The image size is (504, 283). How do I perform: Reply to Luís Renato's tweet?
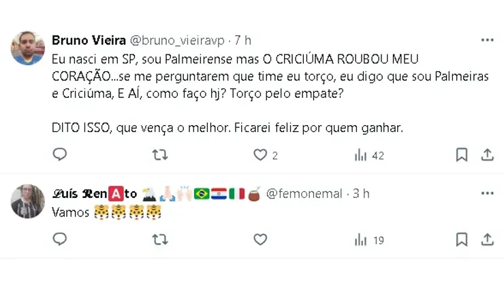point(60,239)
